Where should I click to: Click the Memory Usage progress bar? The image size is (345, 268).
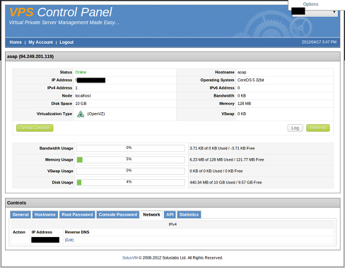pos(131,159)
